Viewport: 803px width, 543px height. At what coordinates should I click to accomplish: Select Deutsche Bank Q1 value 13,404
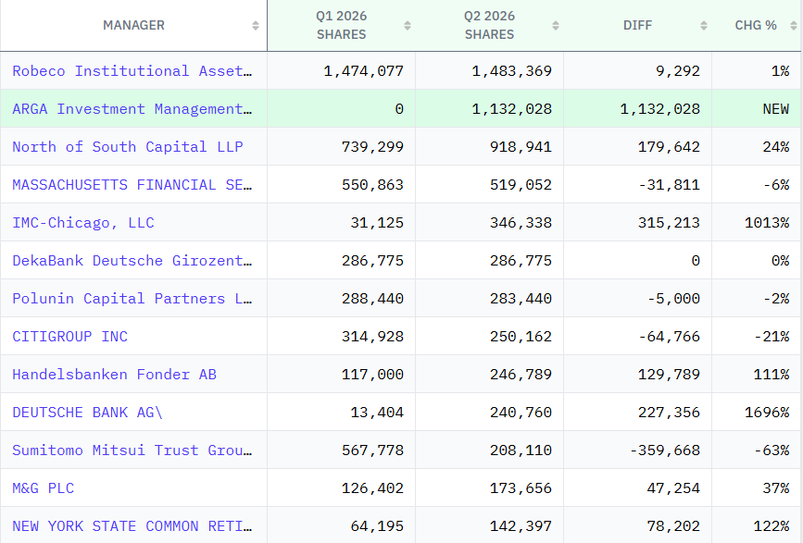coord(377,413)
